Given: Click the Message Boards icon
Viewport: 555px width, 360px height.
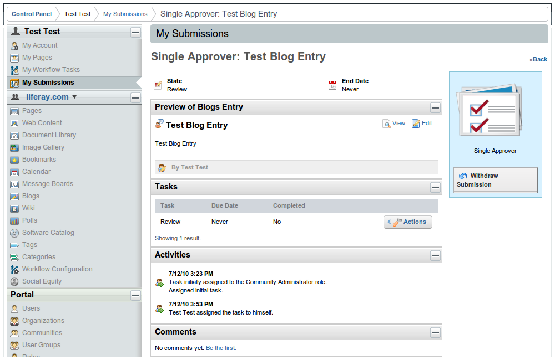Looking at the screenshot, I should point(14,184).
